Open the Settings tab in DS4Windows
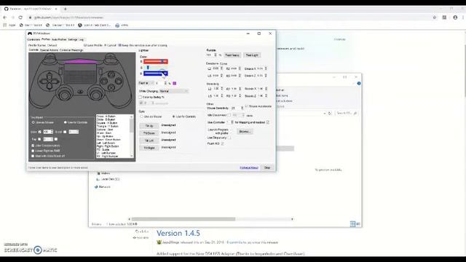The width and height of the screenshot is (466, 262). point(73,39)
